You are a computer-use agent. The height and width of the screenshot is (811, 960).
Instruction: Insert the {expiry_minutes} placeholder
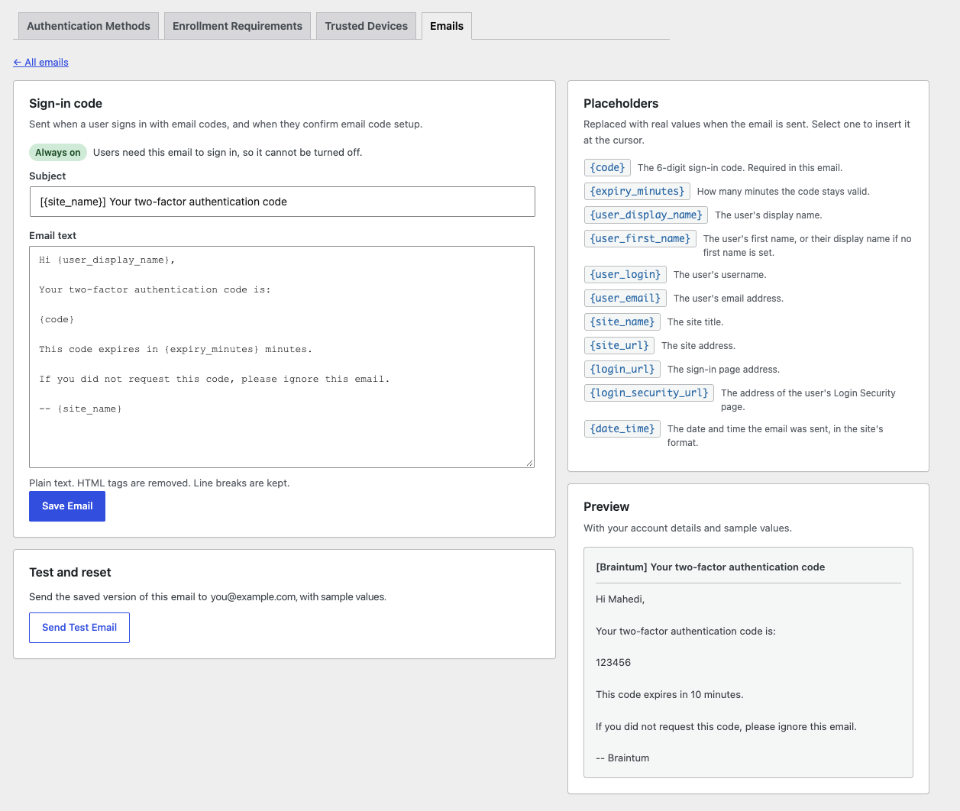[637, 191]
